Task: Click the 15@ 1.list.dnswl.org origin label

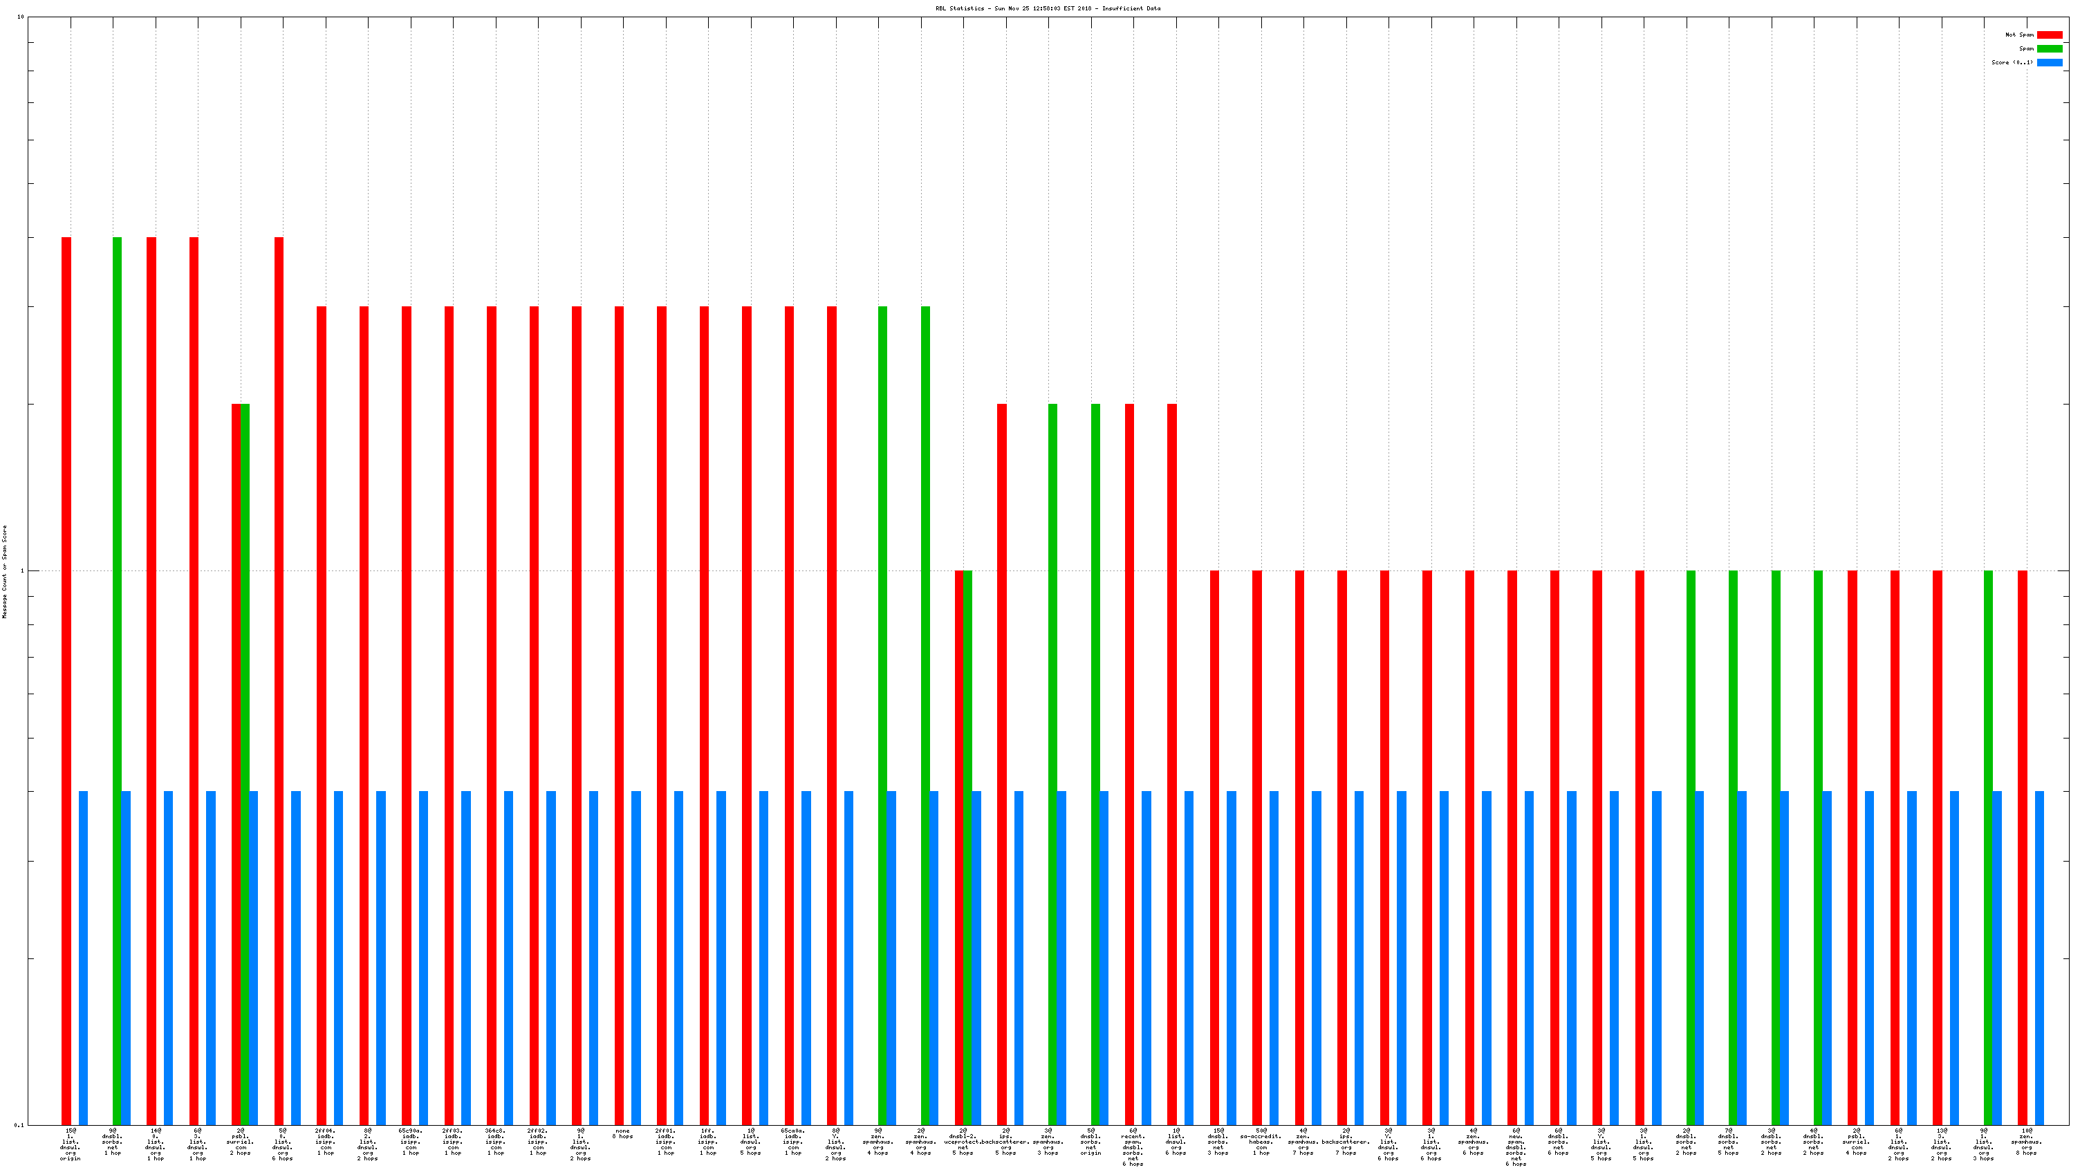Action: (x=71, y=1144)
